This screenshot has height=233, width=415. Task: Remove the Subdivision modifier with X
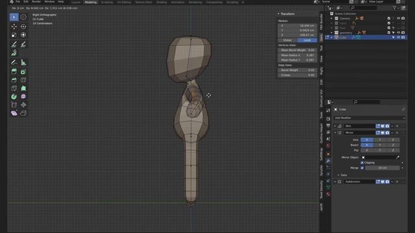pyautogui.click(x=397, y=182)
